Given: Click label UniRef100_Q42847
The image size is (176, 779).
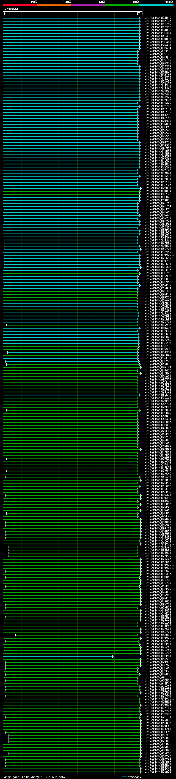Looking at the screenshot, I should (x=158, y=355).
